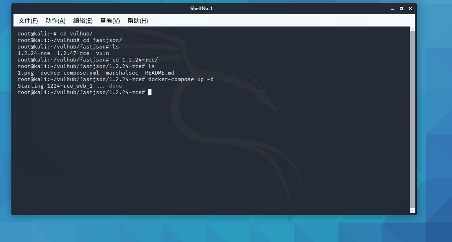452x242 pixels.
Task: Click the 'docker-compose.yml' file name
Action: (x=69, y=73)
